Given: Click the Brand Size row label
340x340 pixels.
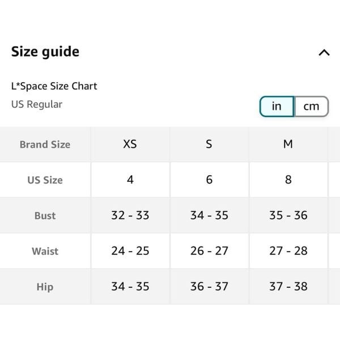Looking at the screenshot, I should pyautogui.click(x=45, y=144).
